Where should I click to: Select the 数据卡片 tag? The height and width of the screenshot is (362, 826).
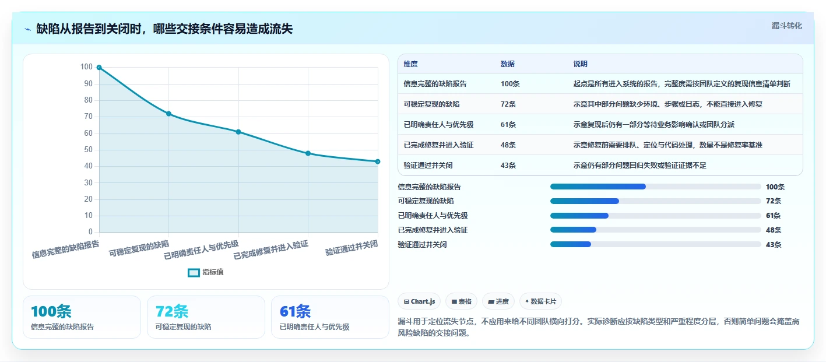[x=540, y=301]
